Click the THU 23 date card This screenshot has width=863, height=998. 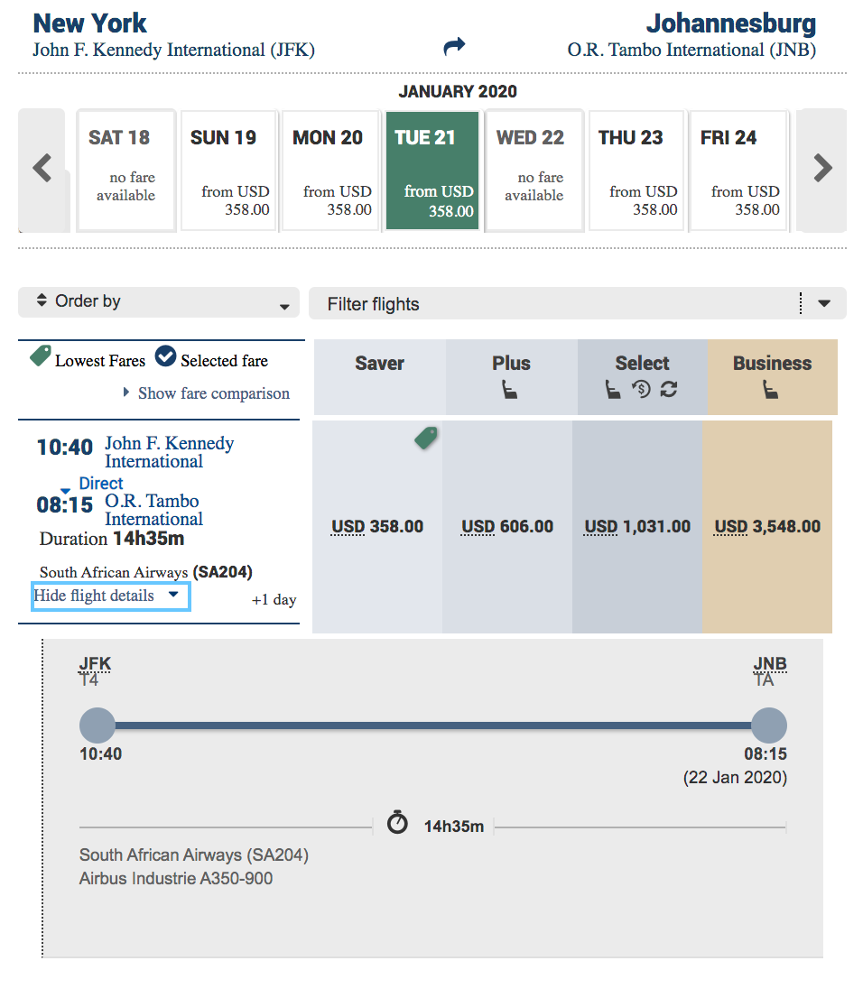(637, 171)
